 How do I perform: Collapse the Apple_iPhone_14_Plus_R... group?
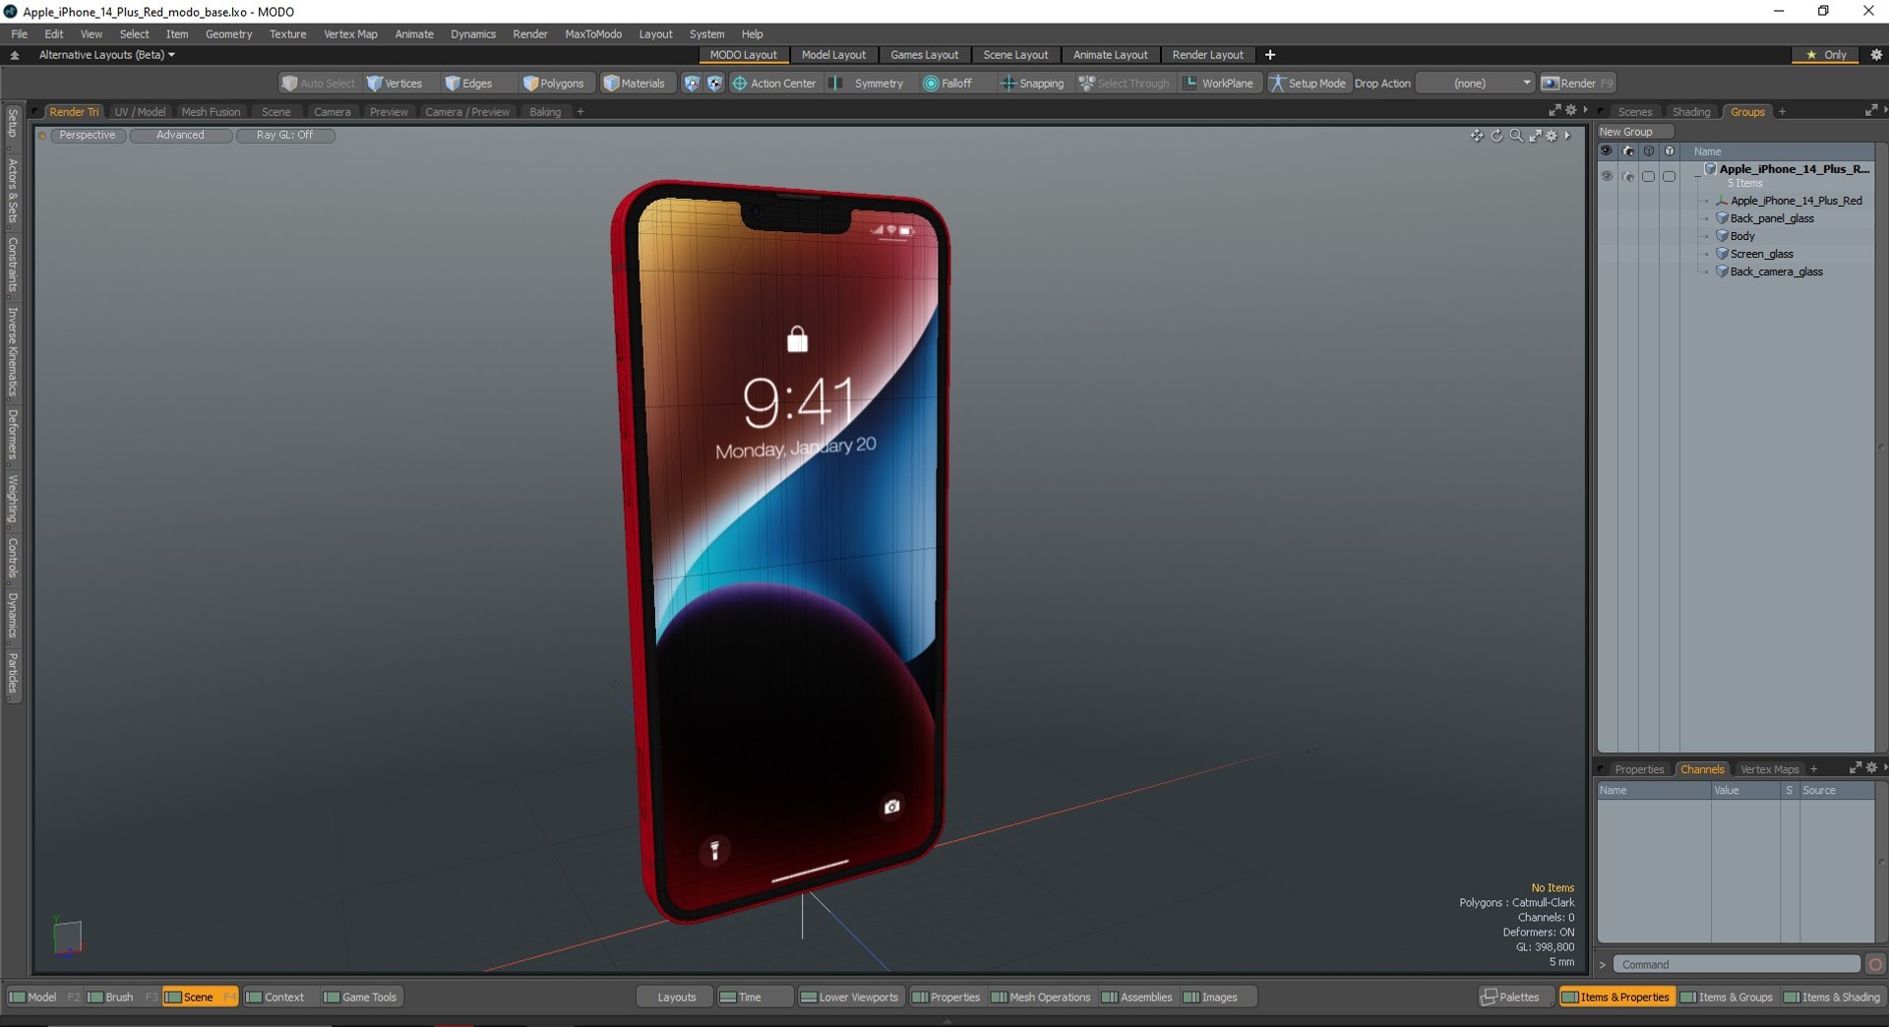tap(1697, 175)
